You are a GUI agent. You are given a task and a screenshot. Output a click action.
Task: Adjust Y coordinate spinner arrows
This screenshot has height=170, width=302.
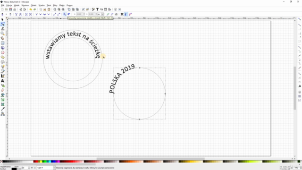tap(96, 14)
